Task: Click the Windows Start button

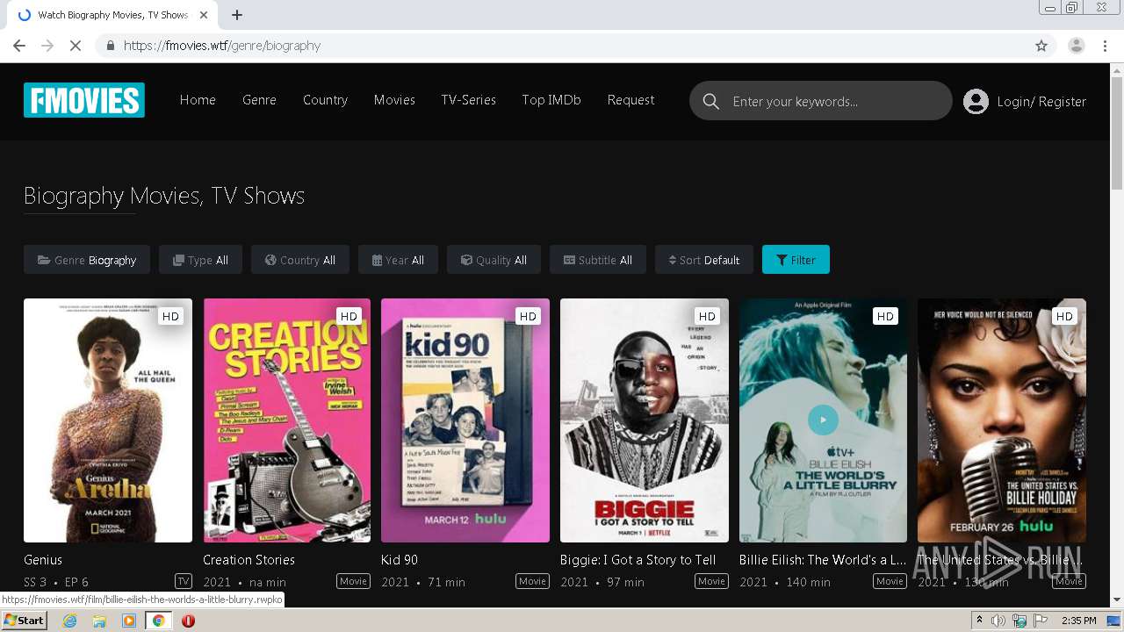Action: (24, 621)
